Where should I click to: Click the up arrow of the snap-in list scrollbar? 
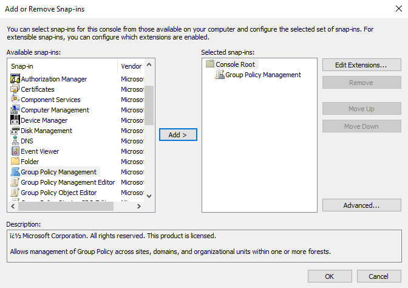(x=149, y=64)
